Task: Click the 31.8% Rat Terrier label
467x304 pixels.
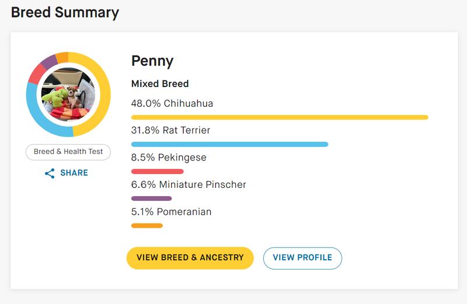Action: tap(170, 131)
